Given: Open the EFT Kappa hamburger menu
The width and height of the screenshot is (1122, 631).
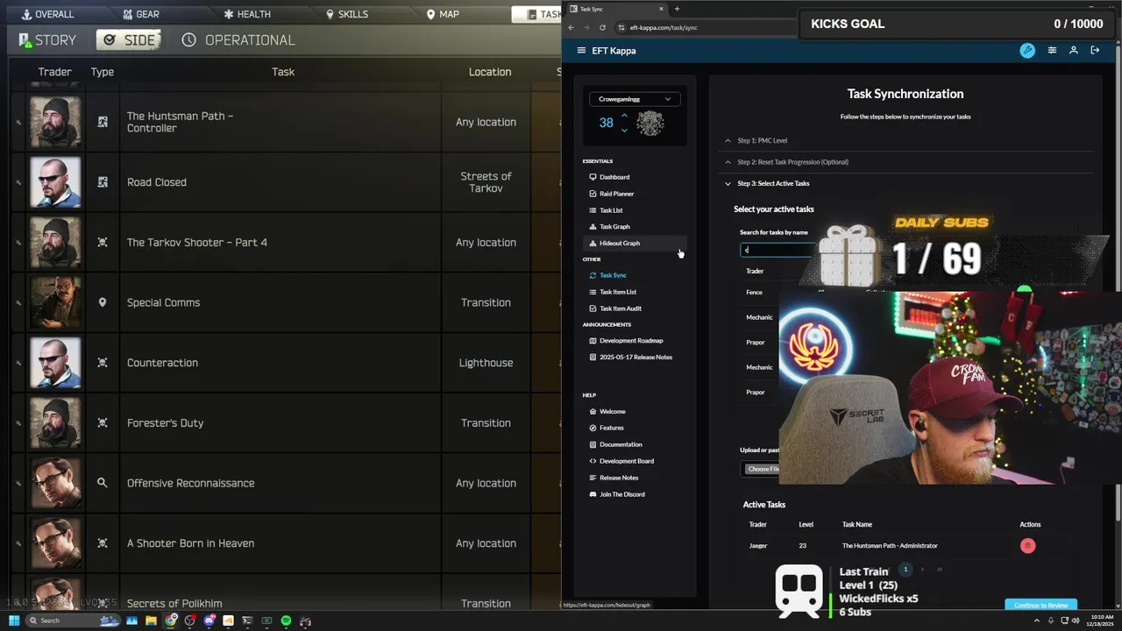Looking at the screenshot, I should (x=581, y=51).
